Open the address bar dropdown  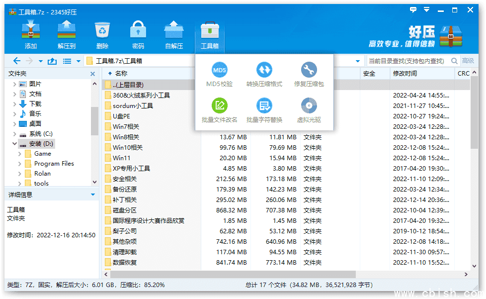[x=358, y=60]
